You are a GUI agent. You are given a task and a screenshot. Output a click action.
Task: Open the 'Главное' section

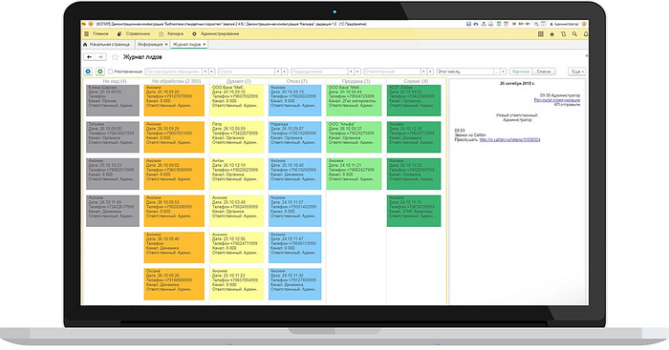(x=101, y=33)
